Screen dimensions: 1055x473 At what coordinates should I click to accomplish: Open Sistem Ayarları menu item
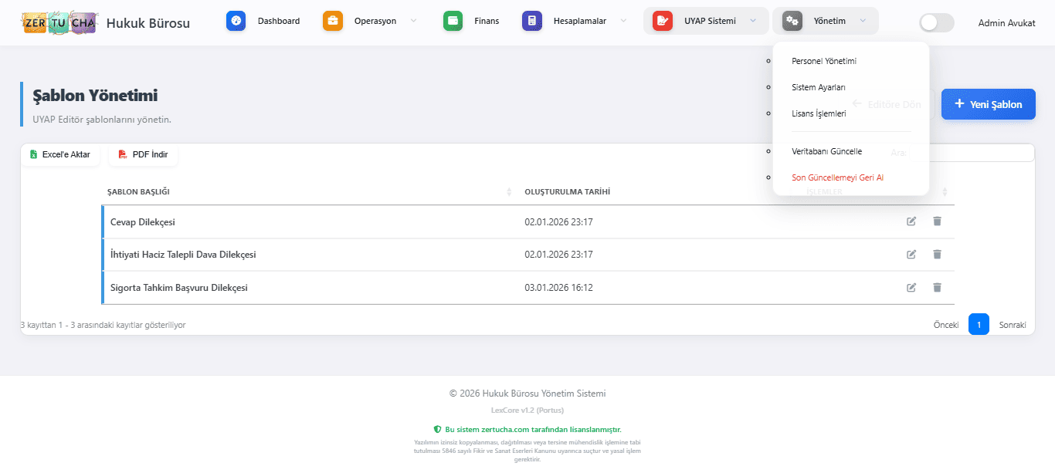click(819, 87)
